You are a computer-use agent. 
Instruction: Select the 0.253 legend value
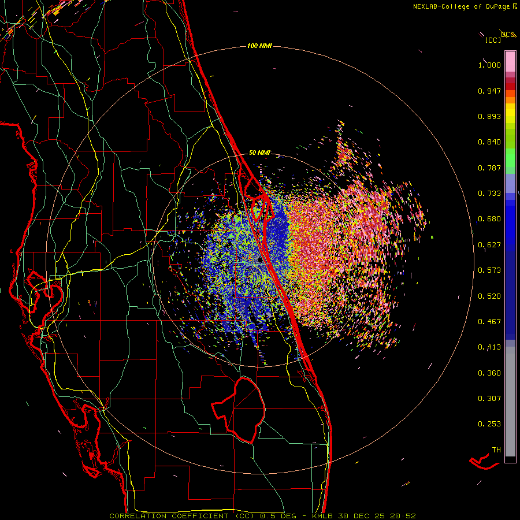pyautogui.click(x=489, y=424)
